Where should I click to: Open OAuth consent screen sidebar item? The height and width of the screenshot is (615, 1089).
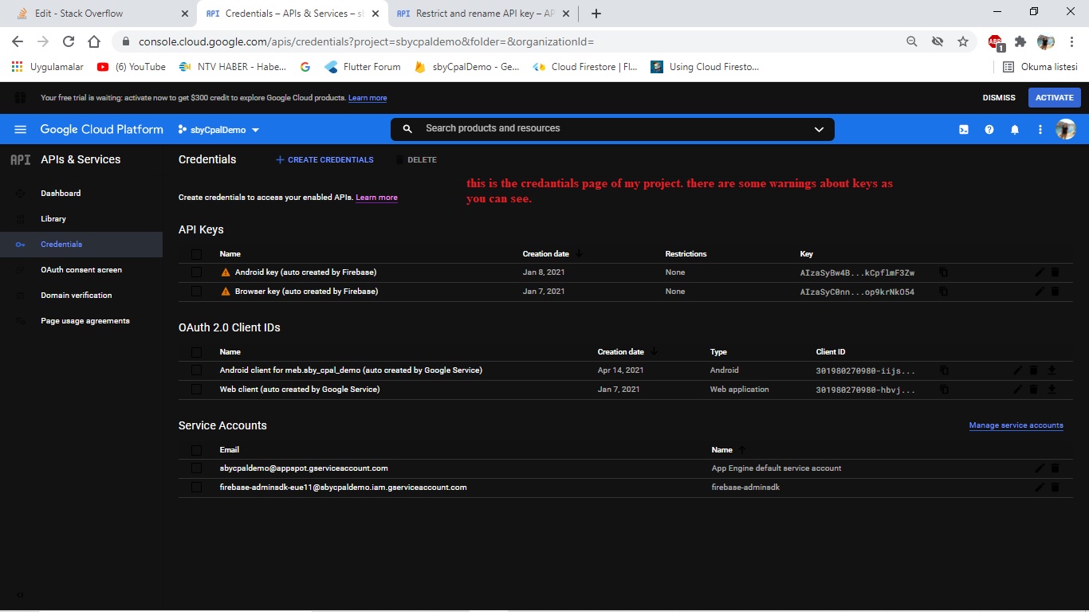pyautogui.click(x=81, y=270)
